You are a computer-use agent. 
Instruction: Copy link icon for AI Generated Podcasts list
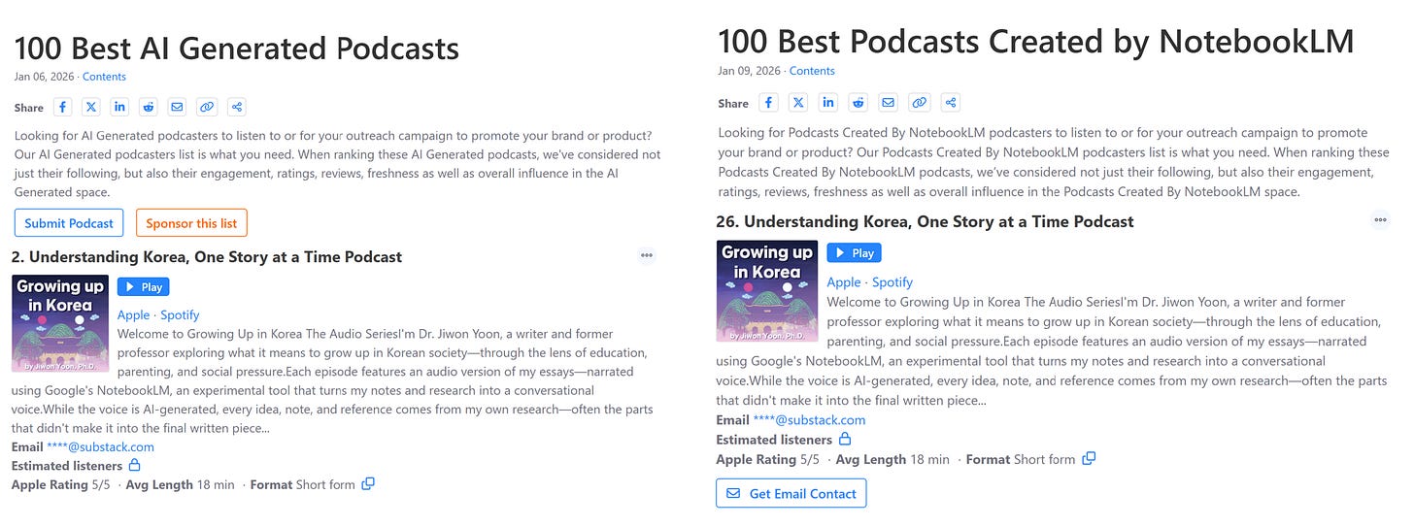click(206, 107)
